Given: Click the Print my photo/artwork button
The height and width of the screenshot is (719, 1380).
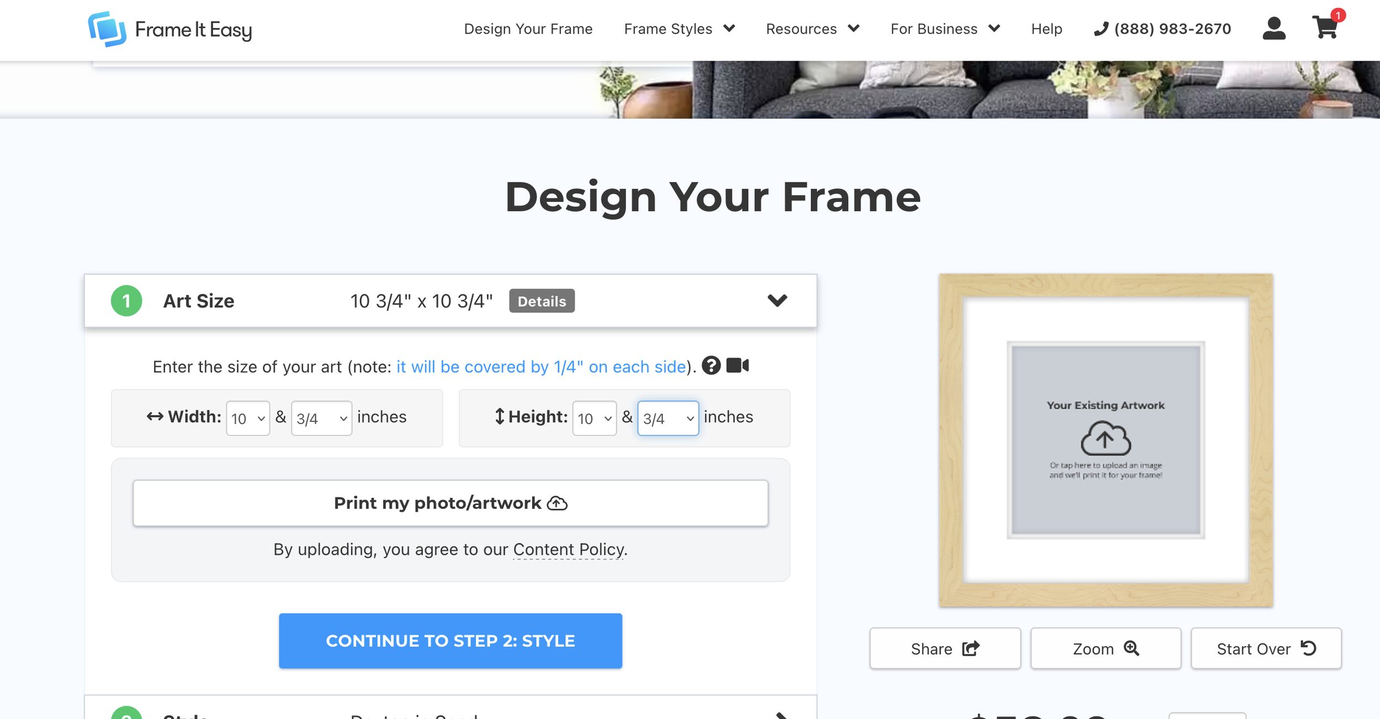Looking at the screenshot, I should (450, 503).
